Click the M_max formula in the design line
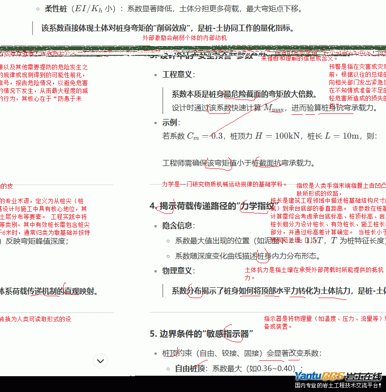This screenshot has width=386, height=392. point(274,108)
